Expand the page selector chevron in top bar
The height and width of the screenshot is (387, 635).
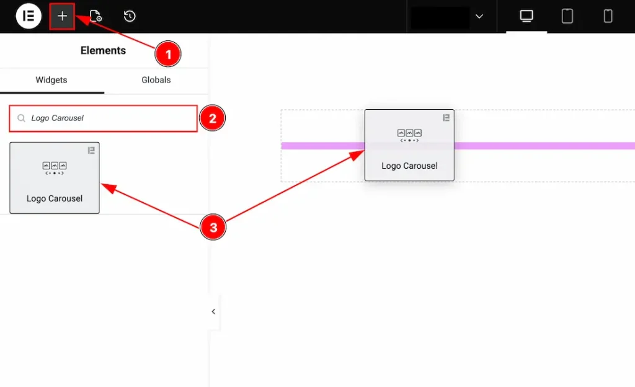click(x=479, y=17)
